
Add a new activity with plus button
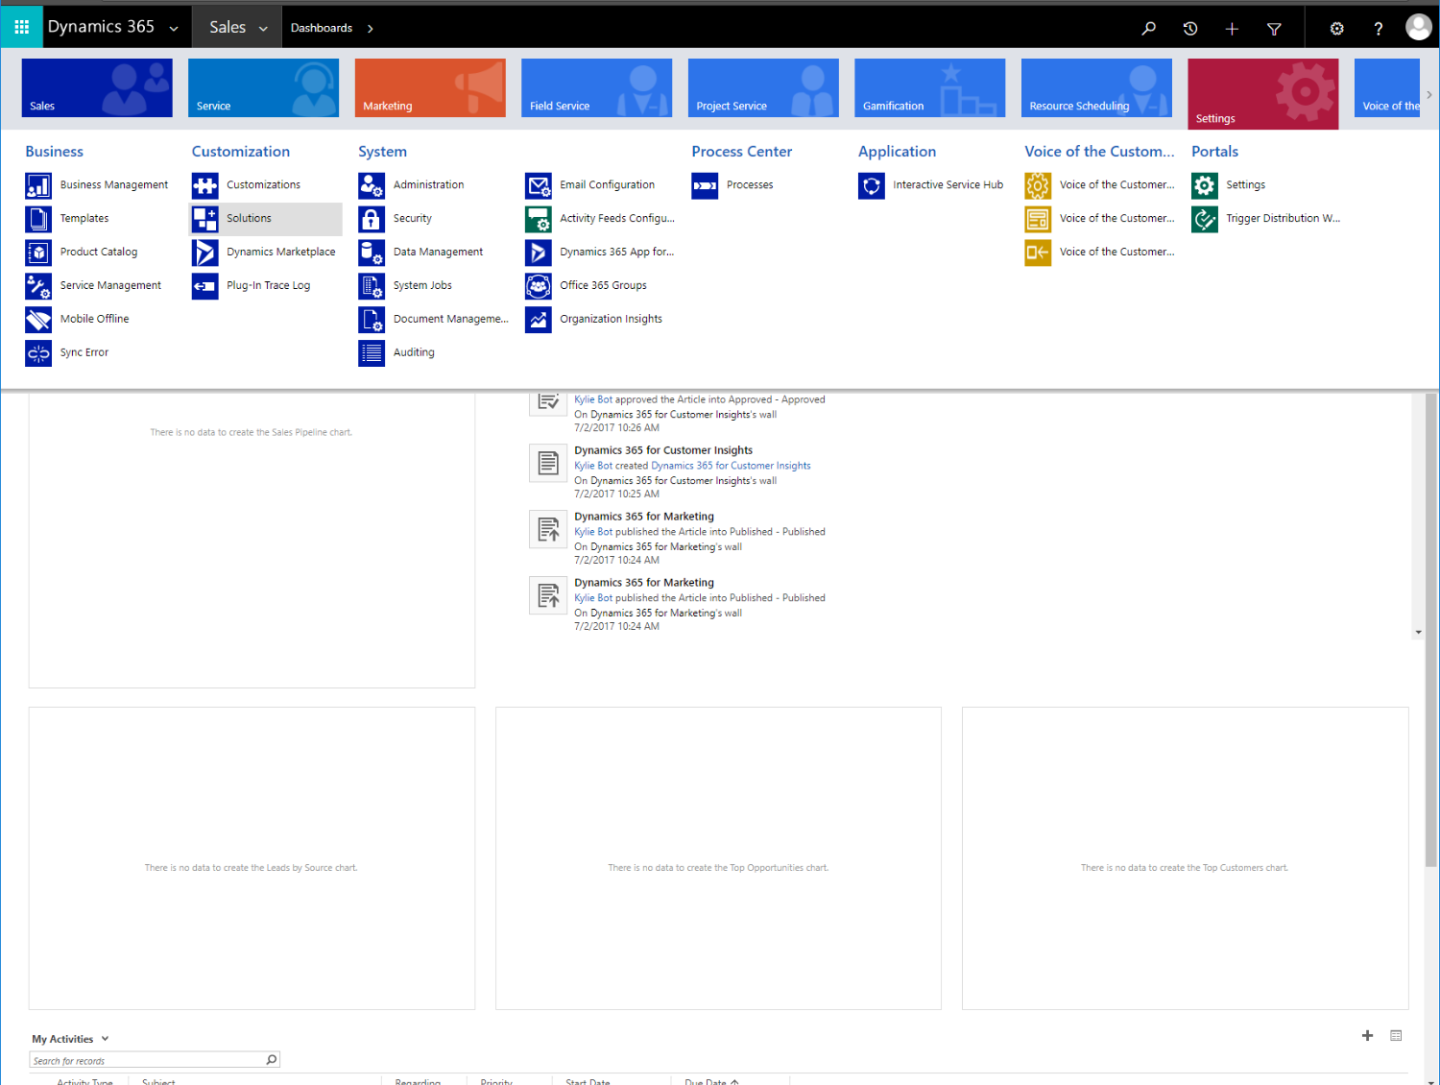[x=1368, y=1035]
